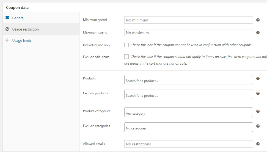Open help tooltip for Minimum spend
Image resolution: width=267 pixels, height=152 pixels.
click(x=258, y=20)
